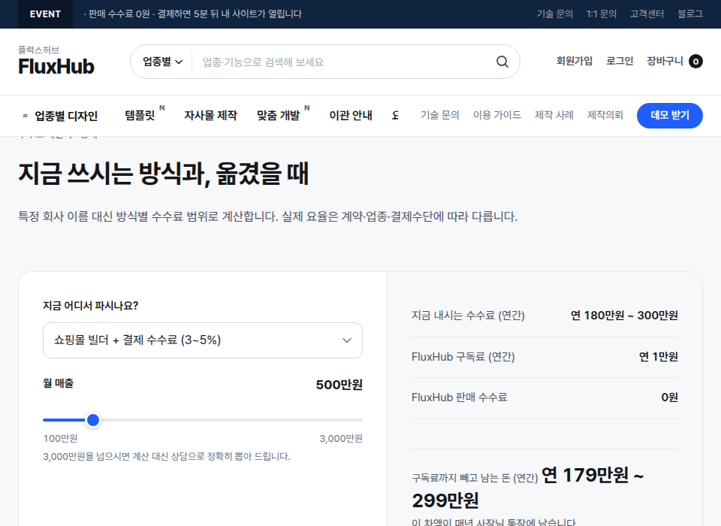721x526 pixels.
Task: Select the 이관 안내 menu item
Action: pos(351,115)
